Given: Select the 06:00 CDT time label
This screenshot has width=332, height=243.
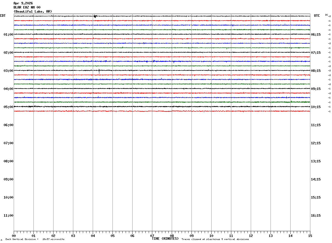Looking at the screenshot, I should click(9, 125).
